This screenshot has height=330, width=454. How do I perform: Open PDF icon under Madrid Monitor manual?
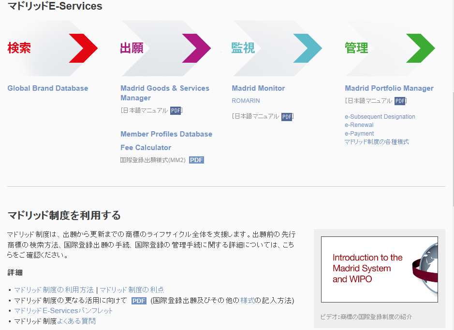287,116
